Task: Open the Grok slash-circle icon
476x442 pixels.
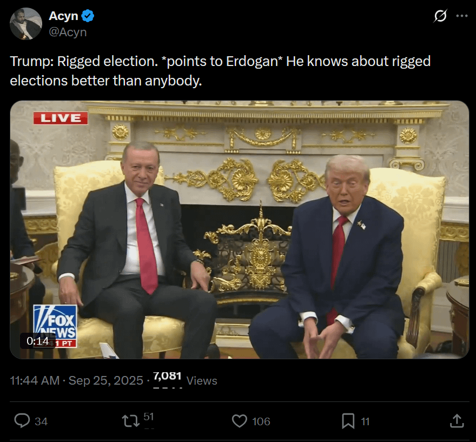Action: click(440, 16)
